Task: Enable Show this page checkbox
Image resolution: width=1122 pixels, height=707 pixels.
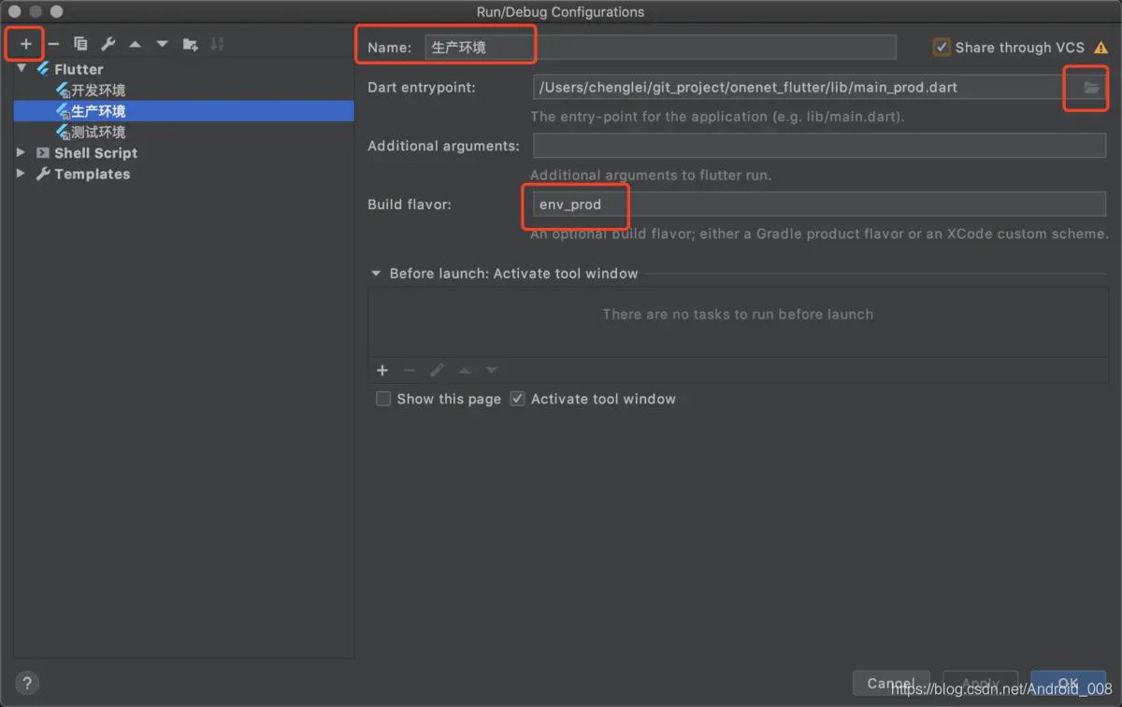Action: pyautogui.click(x=383, y=399)
